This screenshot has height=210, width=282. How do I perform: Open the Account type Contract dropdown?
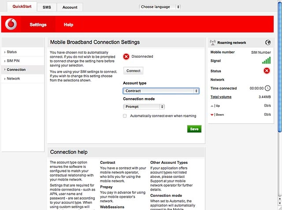pyautogui.click(x=161, y=91)
